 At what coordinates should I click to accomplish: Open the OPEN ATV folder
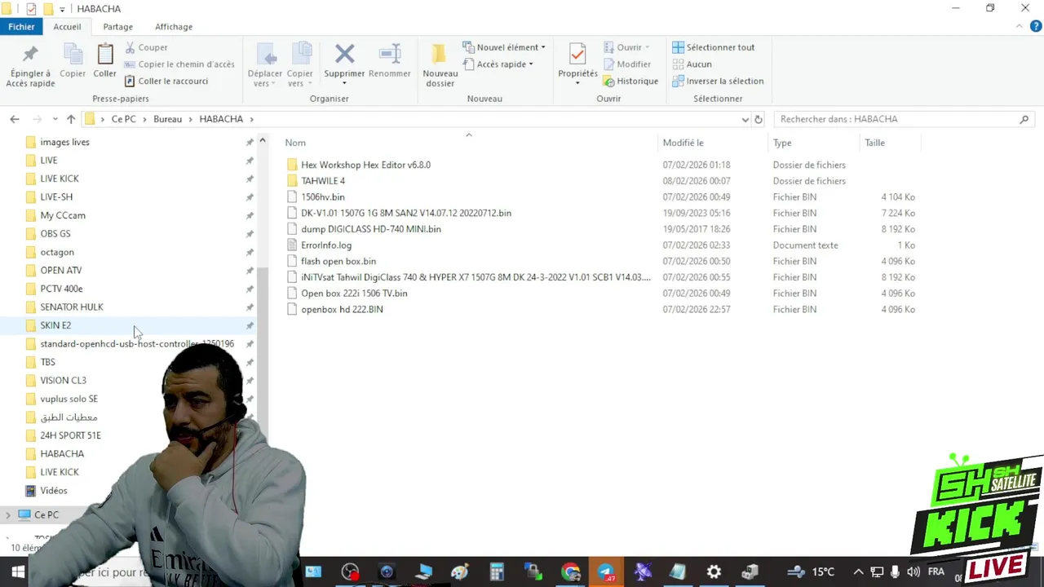coord(61,270)
